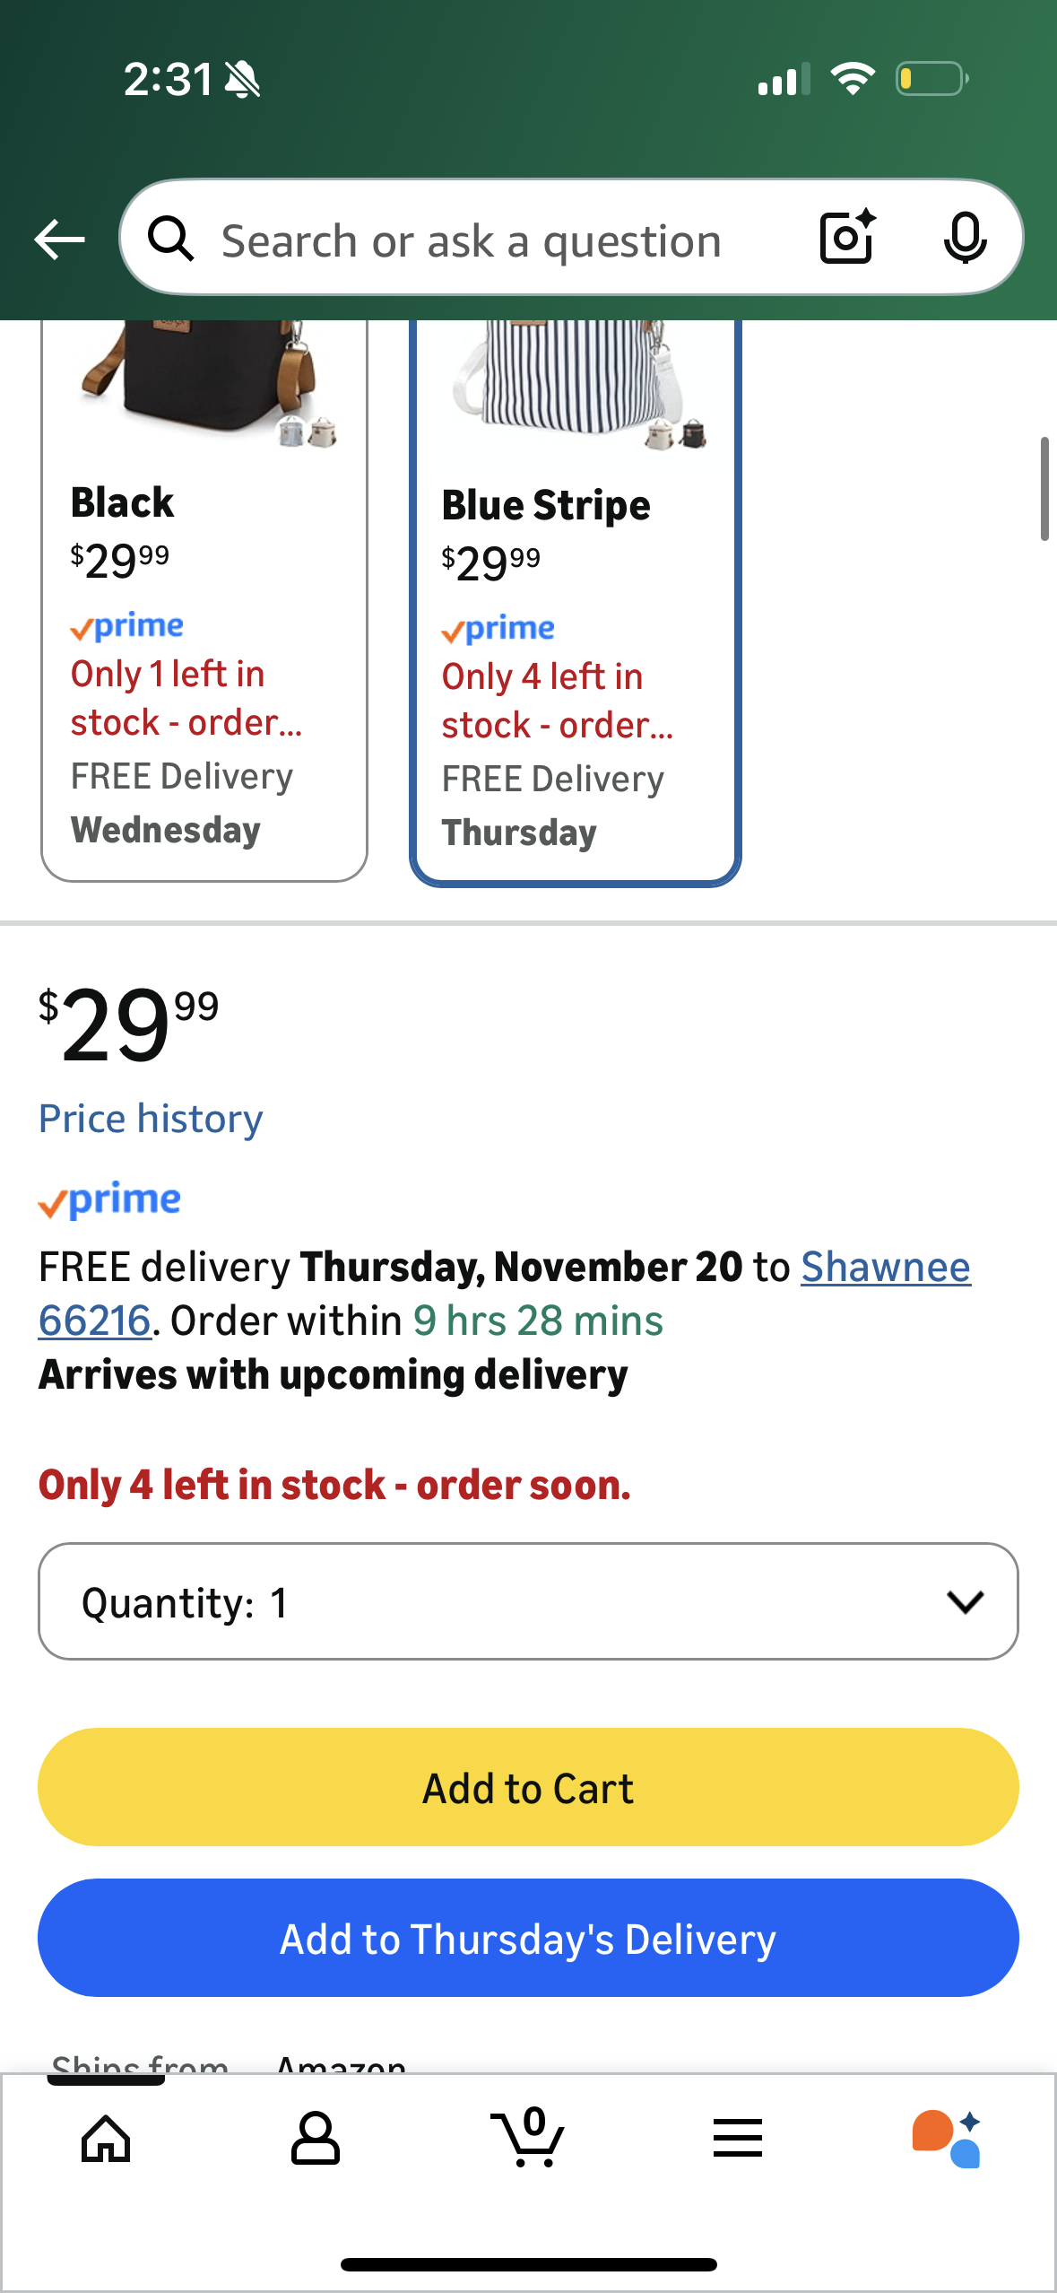This screenshot has height=2293, width=1057.
Task: Select the Black color option
Action: (204, 664)
